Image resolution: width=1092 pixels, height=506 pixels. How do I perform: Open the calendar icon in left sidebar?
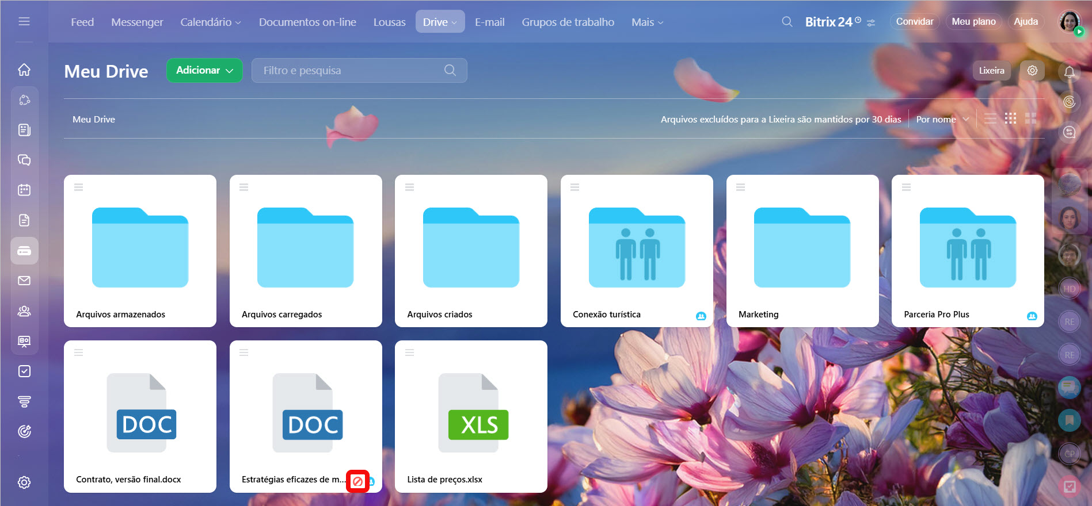[x=24, y=190]
